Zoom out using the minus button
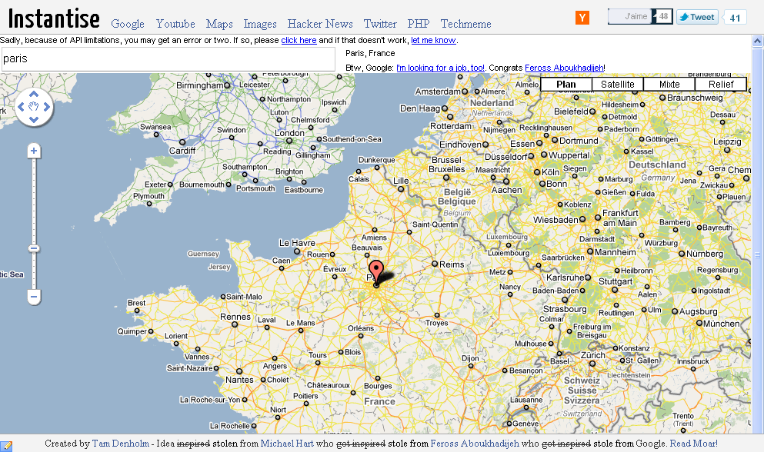The width and height of the screenshot is (764, 452). coord(34,296)
